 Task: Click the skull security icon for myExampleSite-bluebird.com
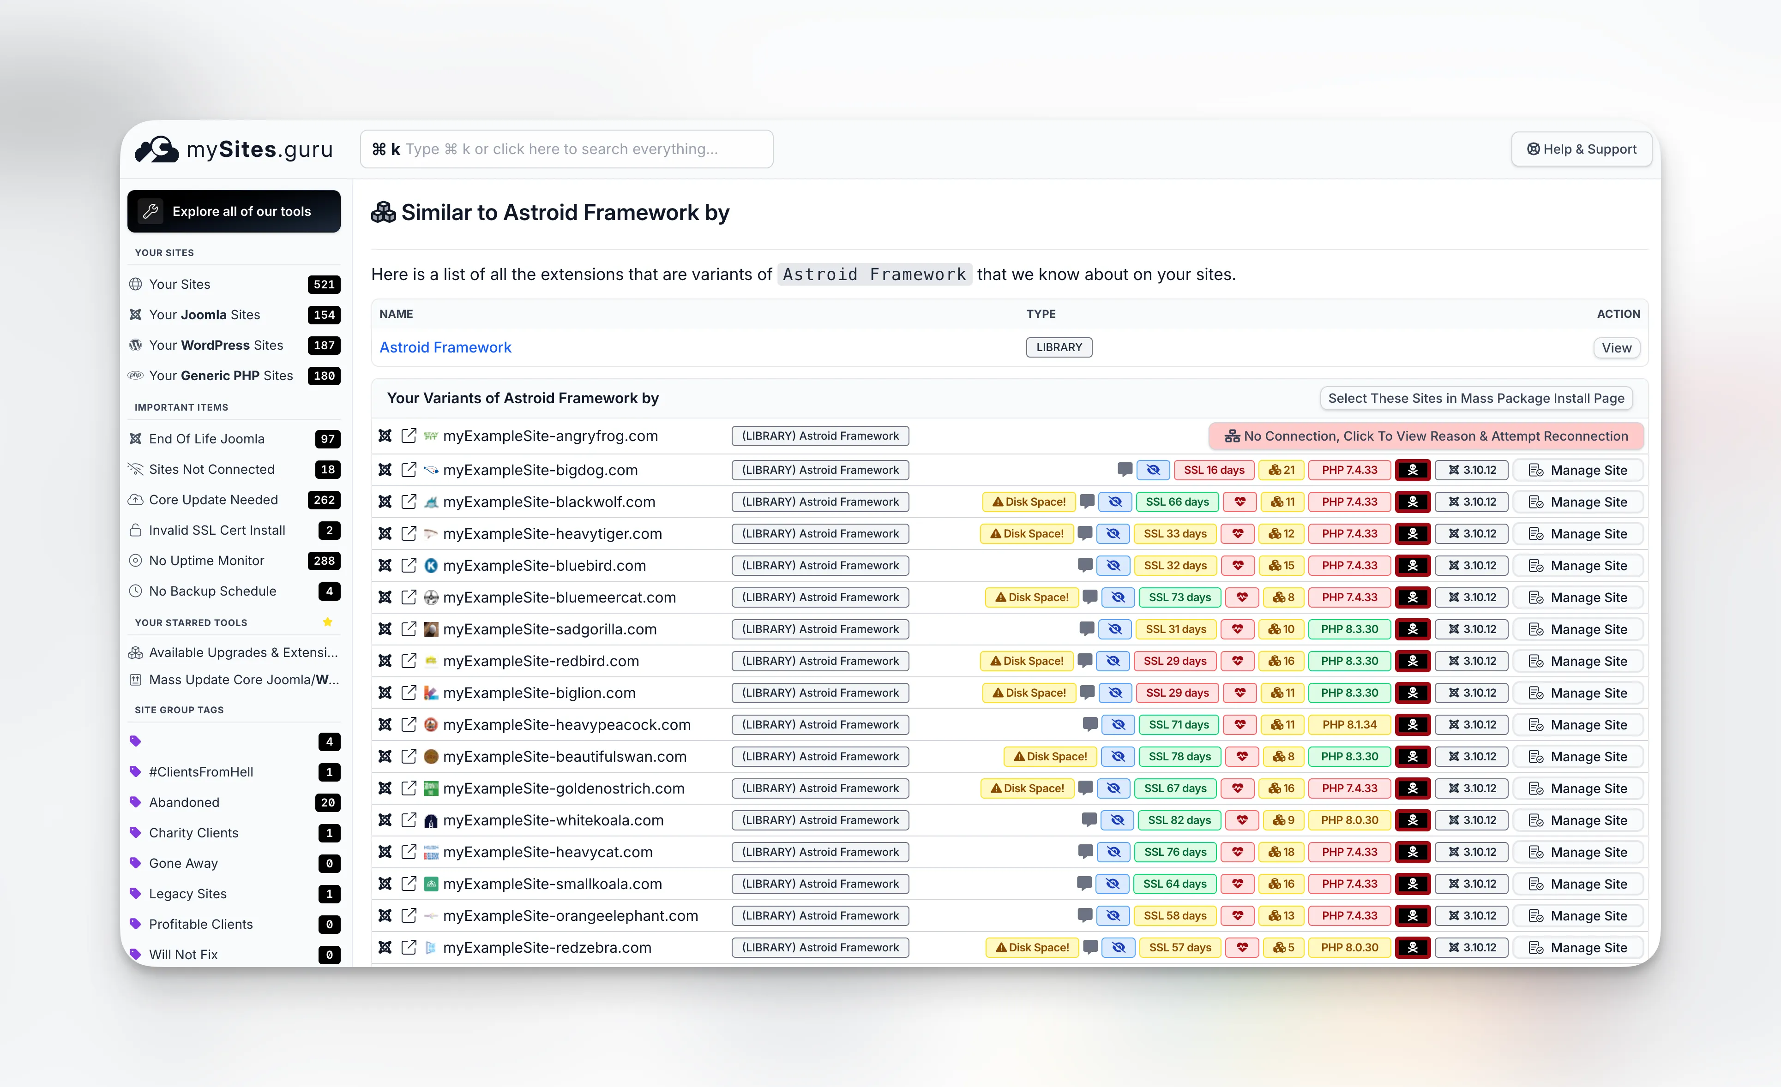click(x=1413, y=566)
